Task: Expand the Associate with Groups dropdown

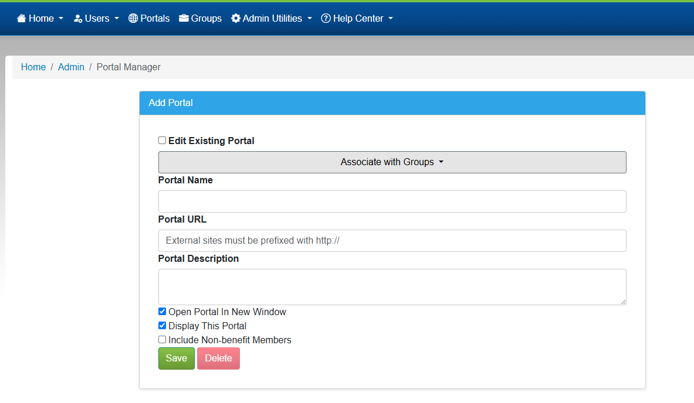Action: coord(392,162)
